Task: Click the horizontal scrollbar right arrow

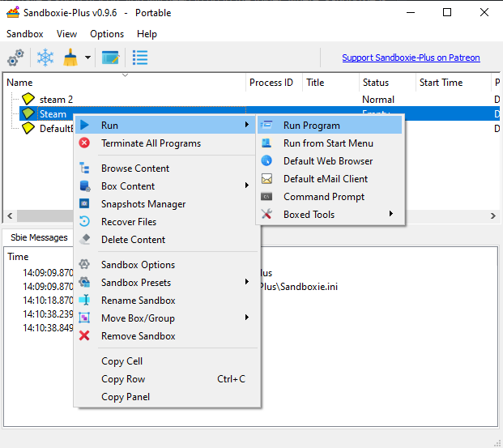Action: tap(493, 215)
